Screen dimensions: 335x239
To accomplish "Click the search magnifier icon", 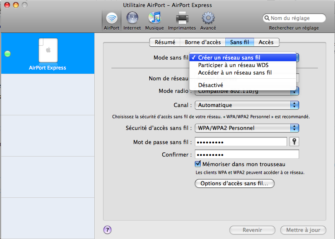I will click(x=267, y=18).
